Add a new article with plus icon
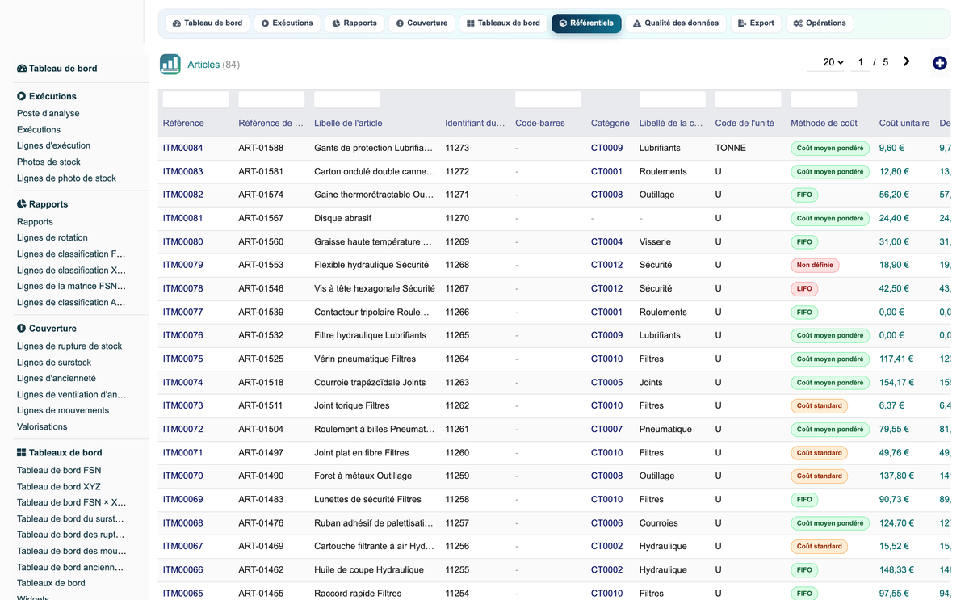Viewport: 969px width, 600px height. [939, 63]
